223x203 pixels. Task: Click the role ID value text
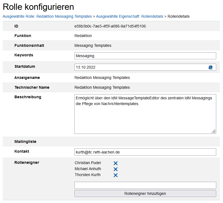point(110,26)
